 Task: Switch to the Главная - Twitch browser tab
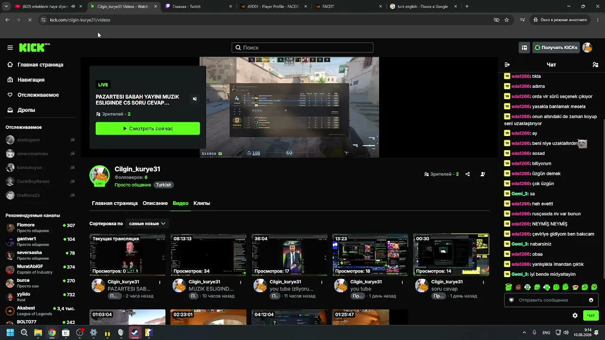point(199,7)
